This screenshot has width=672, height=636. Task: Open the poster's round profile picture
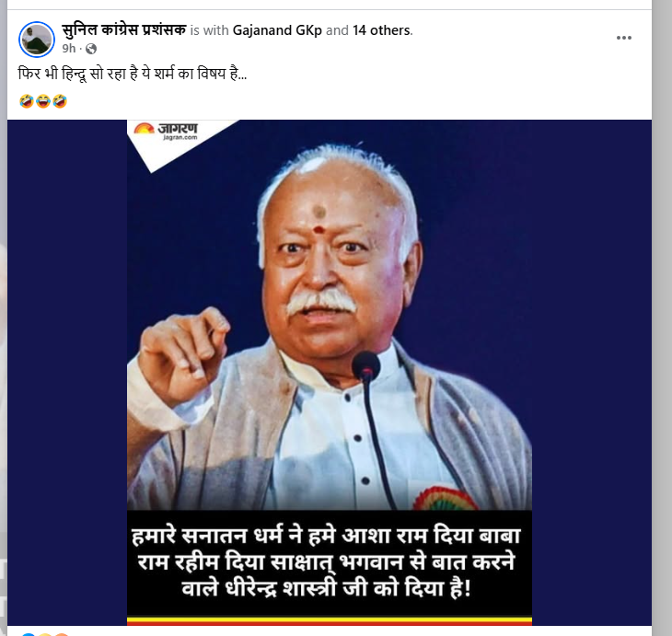tap(37, 39)
